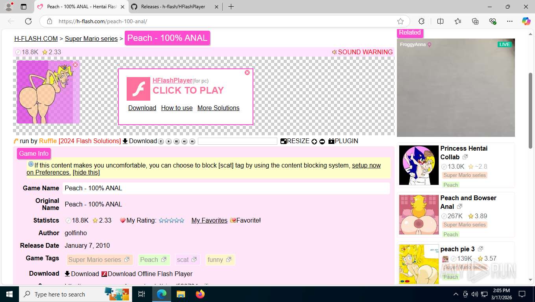535x302 pixels.
Task: Click the pause button in player controls
Action: (x=177, y=142)
